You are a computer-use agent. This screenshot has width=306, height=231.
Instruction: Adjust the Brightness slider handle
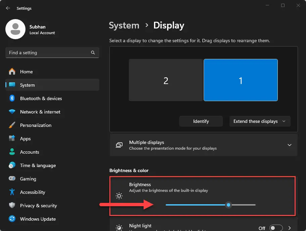click(x=228, y=205)
